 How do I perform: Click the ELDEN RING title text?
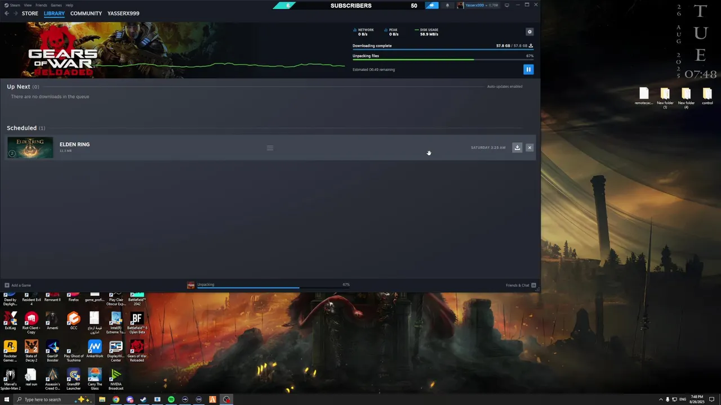coord(74,145)
